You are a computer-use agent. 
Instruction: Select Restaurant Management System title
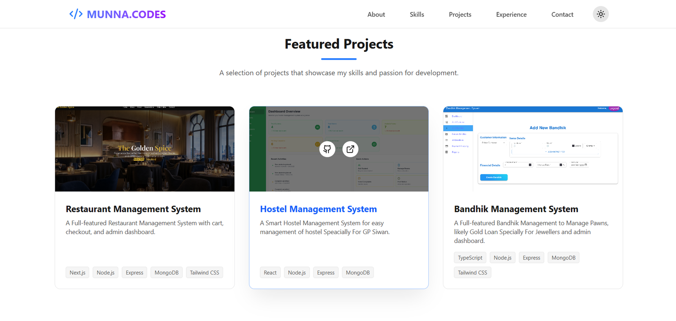click(x=133, y=209)
